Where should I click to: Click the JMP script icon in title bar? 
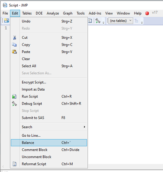click(5, 5)
